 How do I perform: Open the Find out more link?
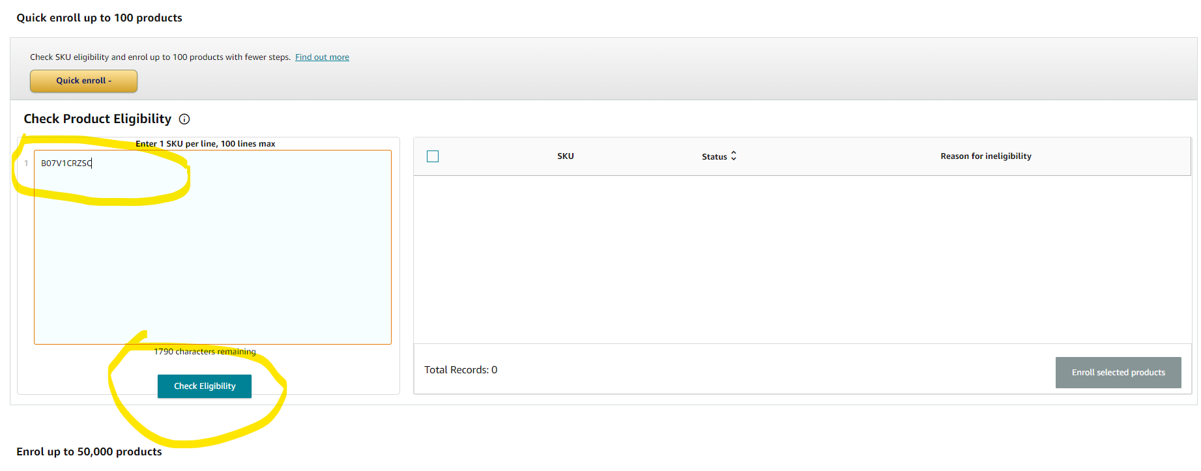(x=322, y=57)
